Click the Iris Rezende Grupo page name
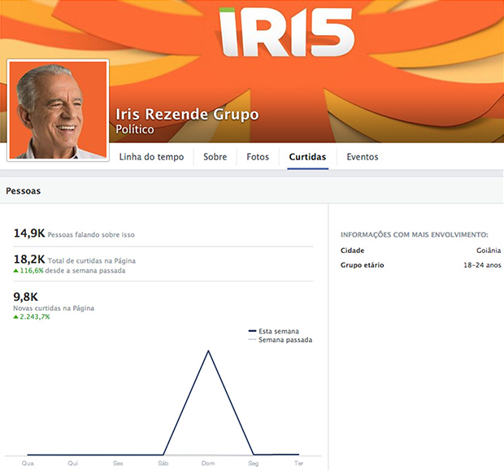The height and width of the screenshot is (471, 504). click(187, 114)
